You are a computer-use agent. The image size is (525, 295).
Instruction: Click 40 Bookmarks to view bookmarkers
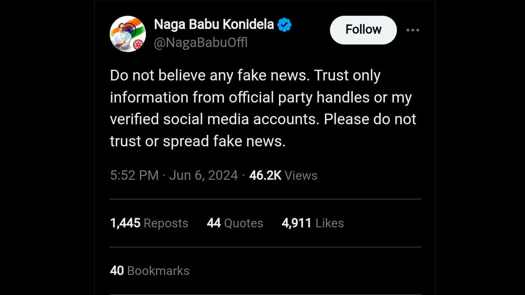149,270
